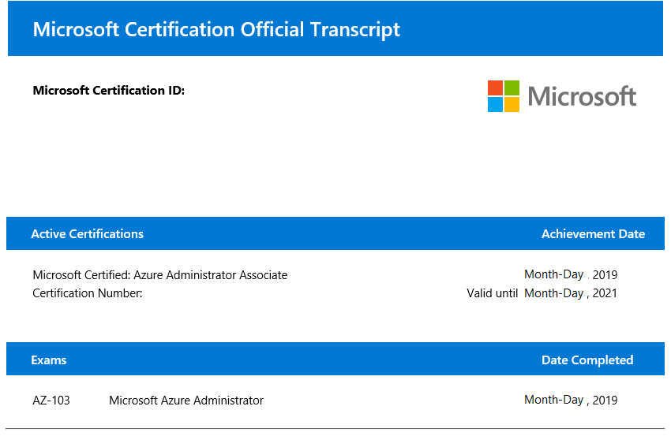The height and width of the screenshot is (436, 671).
Task: Select the 'Month-Day, 2021' expiry date
Action: 571,293
